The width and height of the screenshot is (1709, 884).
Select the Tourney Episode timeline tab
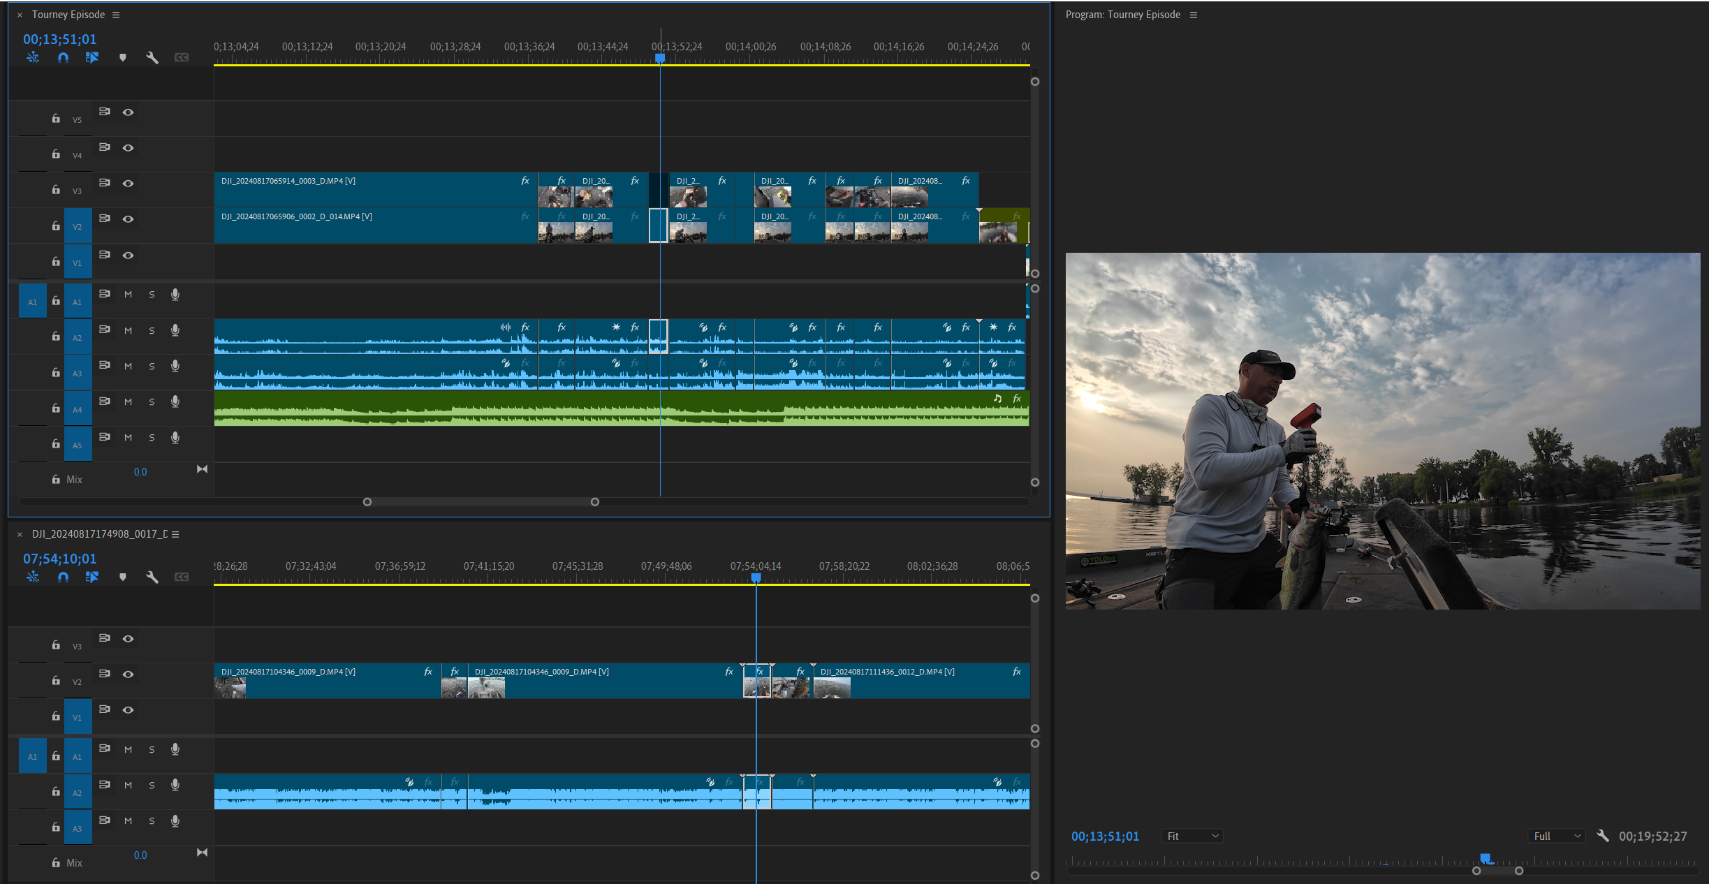68,14
